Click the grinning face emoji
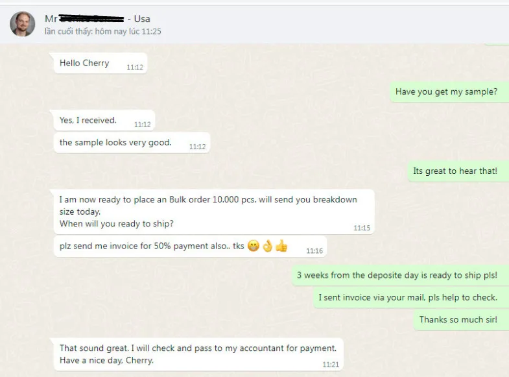The image size is (509, 377). tap(253, 246)
